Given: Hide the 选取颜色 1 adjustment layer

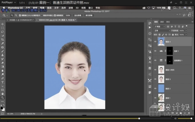Looking at the screenshot, I should pyautogui.click(x=155, y=60).
